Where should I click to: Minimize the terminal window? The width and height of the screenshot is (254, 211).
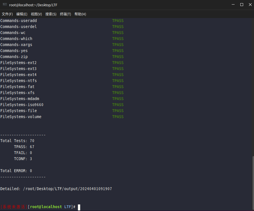(x=234, y=5)
